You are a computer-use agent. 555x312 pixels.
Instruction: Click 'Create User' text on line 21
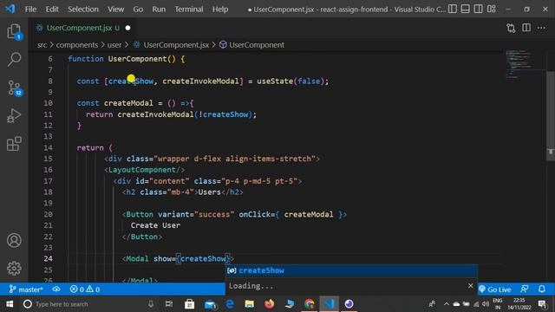(155, 225)
